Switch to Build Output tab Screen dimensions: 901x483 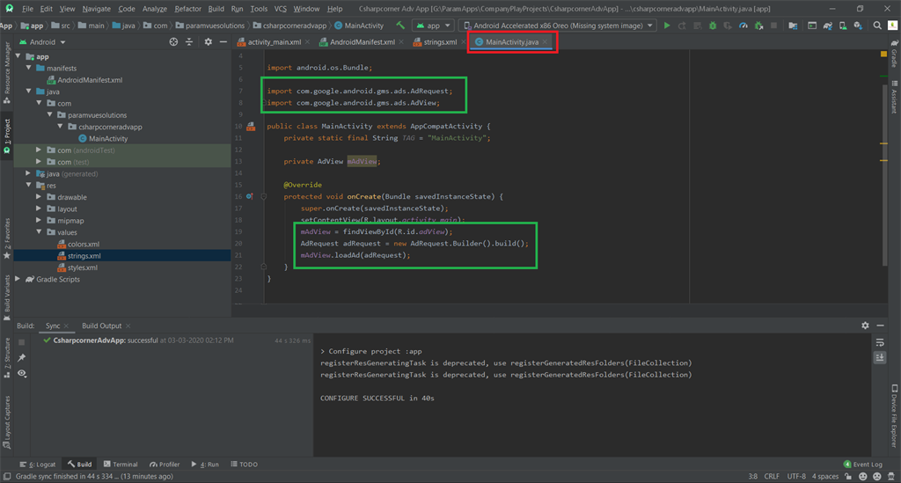click(x=102, y=326)
